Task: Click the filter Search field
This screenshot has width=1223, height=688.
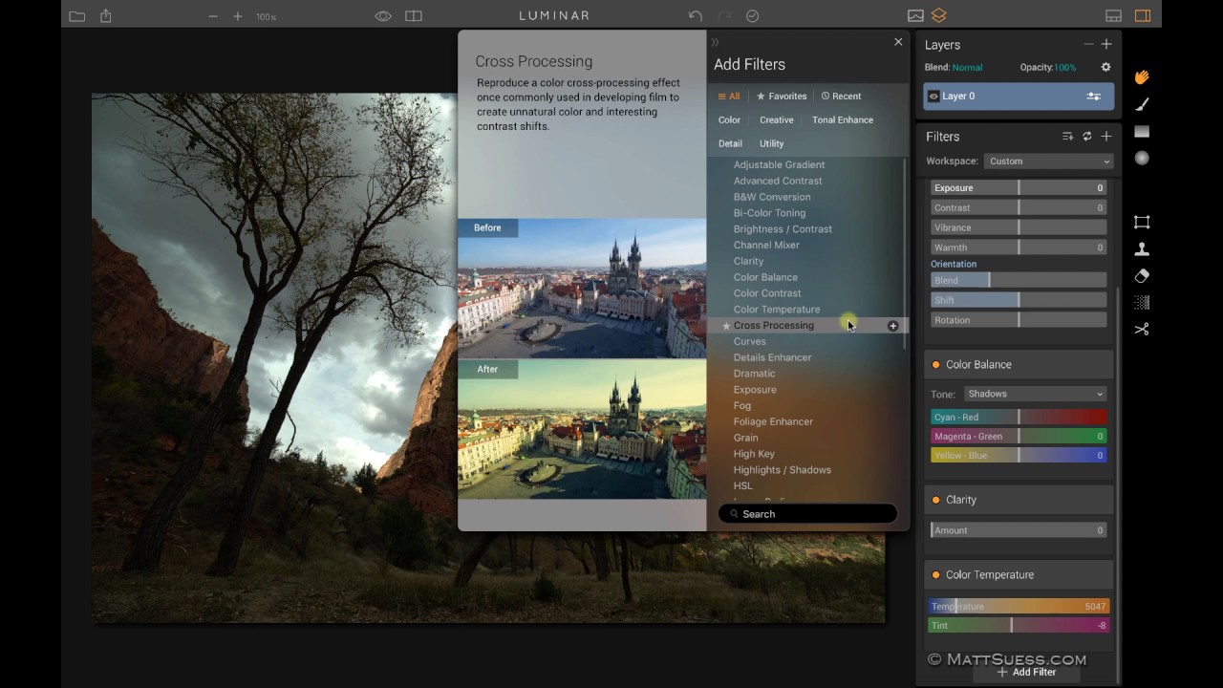Action: (x=807, y=514)
